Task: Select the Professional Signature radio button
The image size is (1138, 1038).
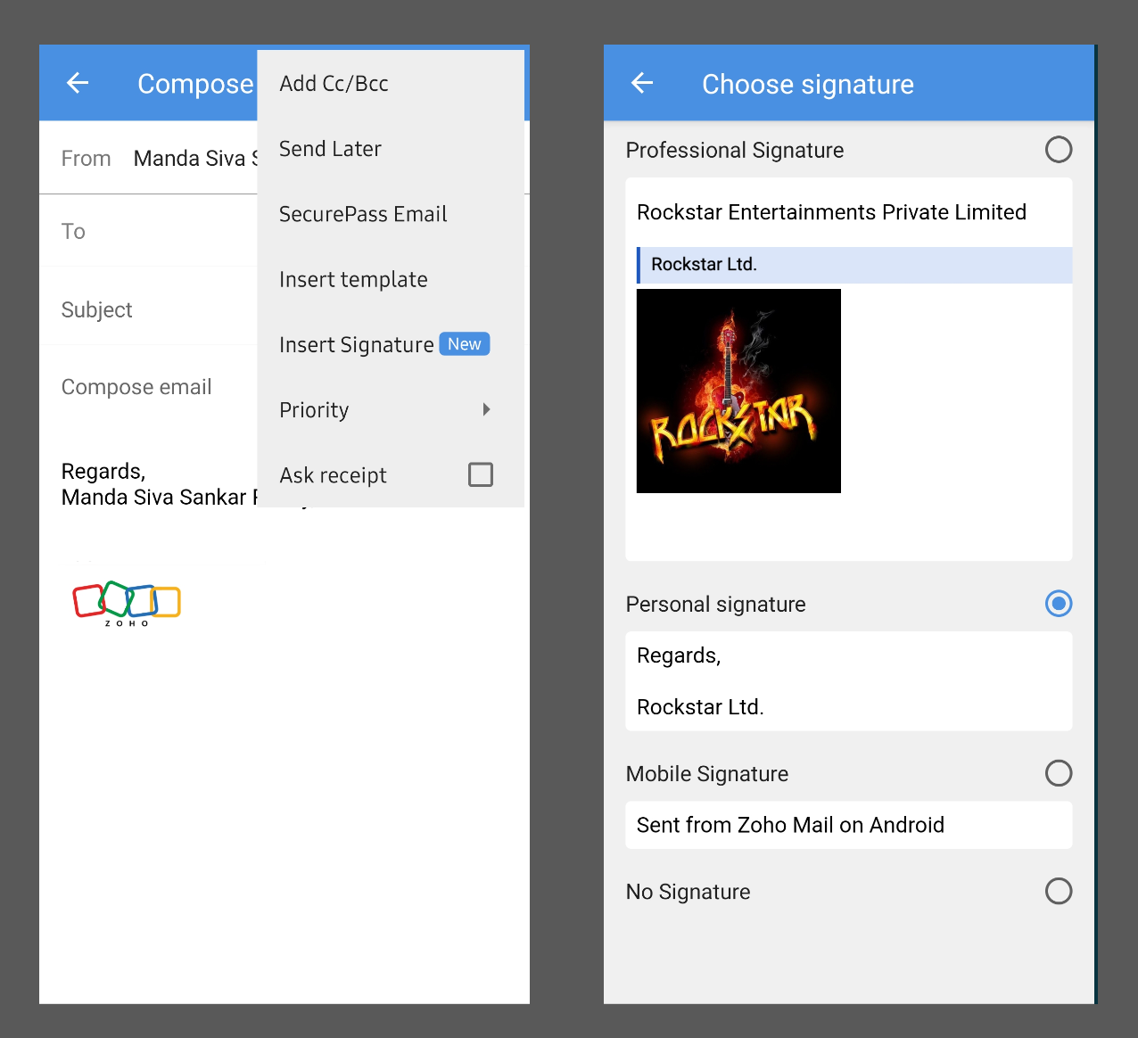Action: (x=1059, y=150)
